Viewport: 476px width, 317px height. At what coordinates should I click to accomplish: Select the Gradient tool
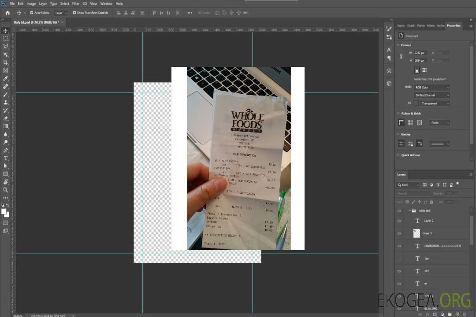click(6, 126)
